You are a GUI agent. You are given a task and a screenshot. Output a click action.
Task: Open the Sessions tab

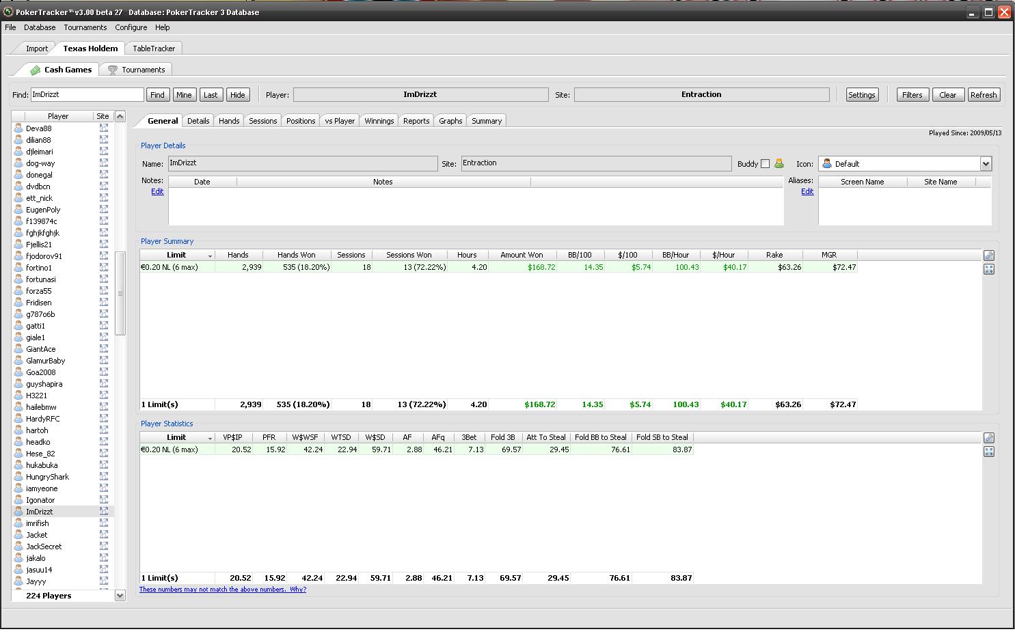click(x=263, y=121)
